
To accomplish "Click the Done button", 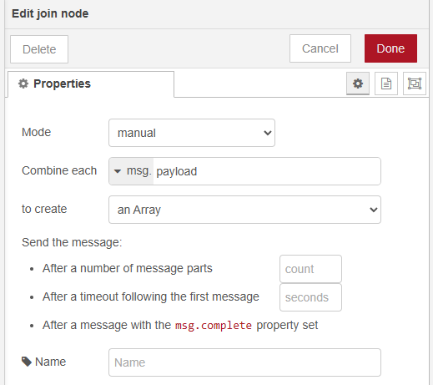I will [390, 48].
